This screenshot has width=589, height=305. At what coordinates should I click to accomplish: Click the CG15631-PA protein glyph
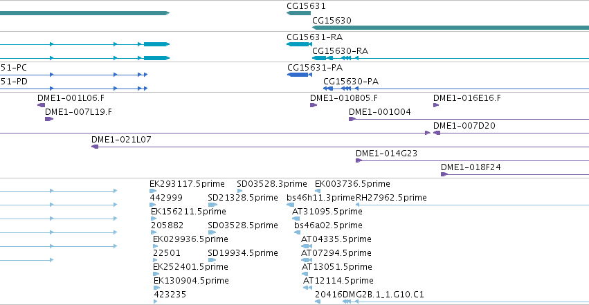300,75
